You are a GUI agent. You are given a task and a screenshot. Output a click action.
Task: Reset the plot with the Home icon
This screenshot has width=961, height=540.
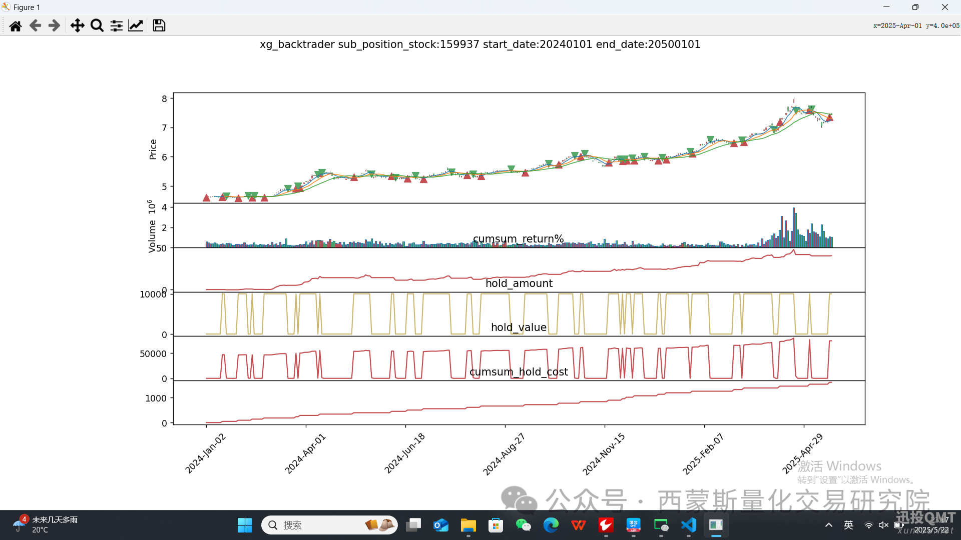(16, 25)
